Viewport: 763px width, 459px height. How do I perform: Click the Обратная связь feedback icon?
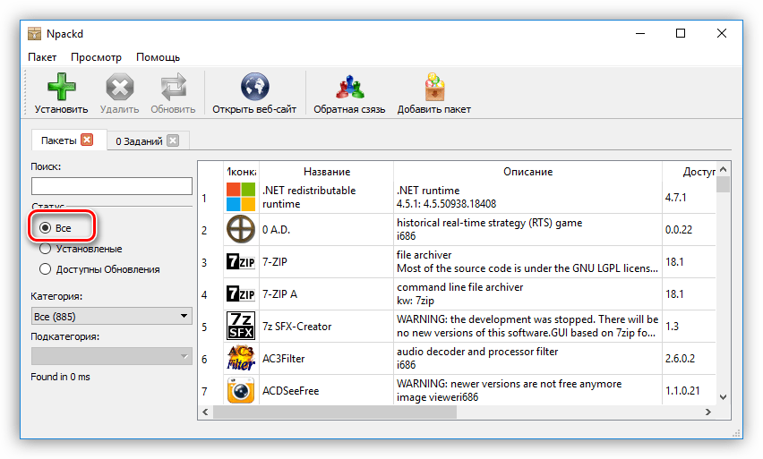(348, 88)
